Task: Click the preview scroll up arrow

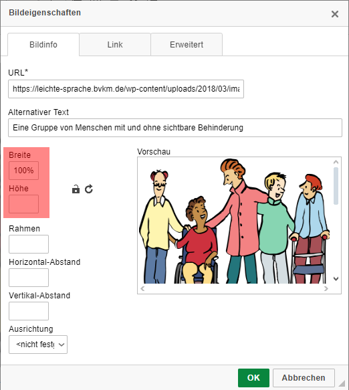Action: pos(336,162)
